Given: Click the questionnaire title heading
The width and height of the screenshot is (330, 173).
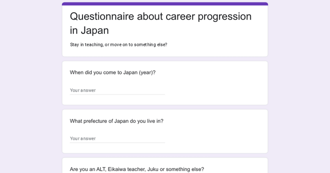Looking at the screenshot, I should click(161, 23).
